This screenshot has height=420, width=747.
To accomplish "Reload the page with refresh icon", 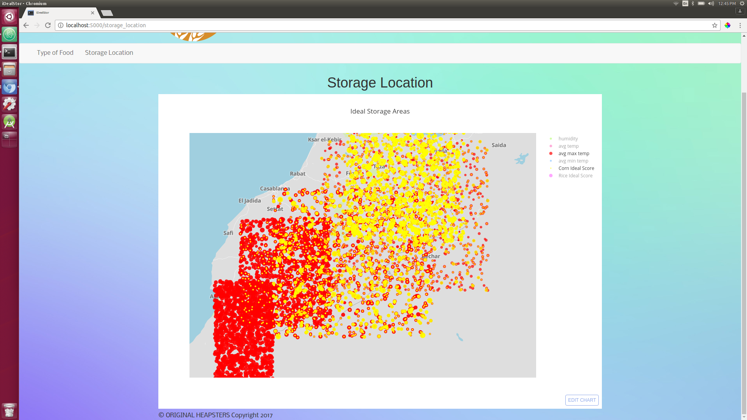I will pos(48,25).
